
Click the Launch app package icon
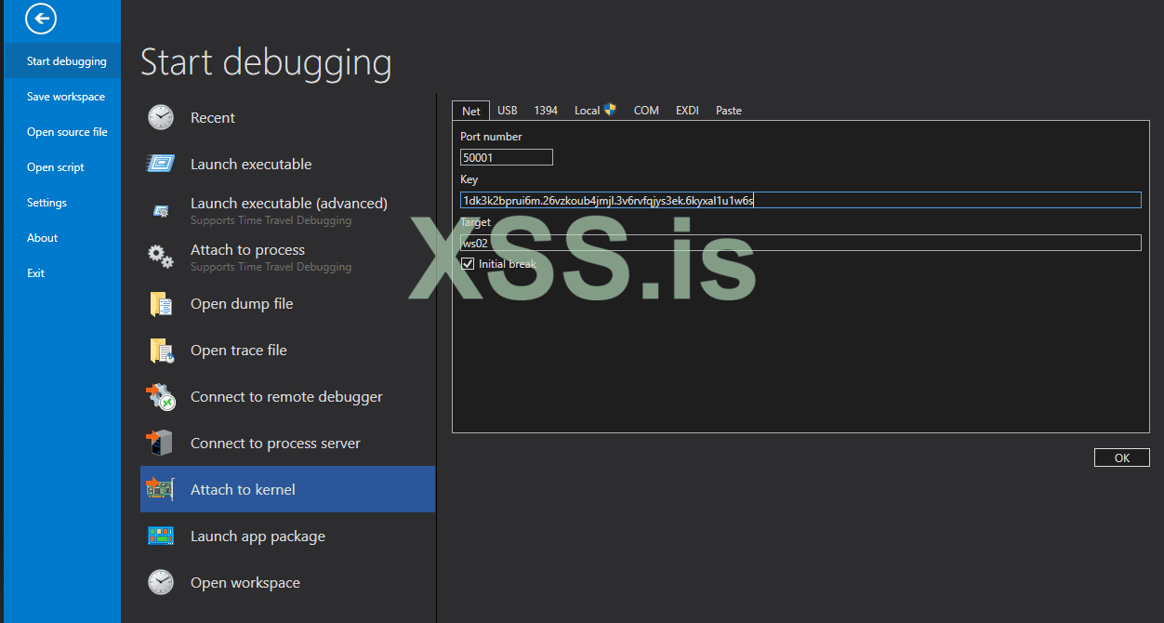[x=161, y=536]
